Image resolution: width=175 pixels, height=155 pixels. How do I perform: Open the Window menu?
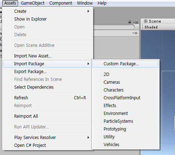click(x=85, y=3)
